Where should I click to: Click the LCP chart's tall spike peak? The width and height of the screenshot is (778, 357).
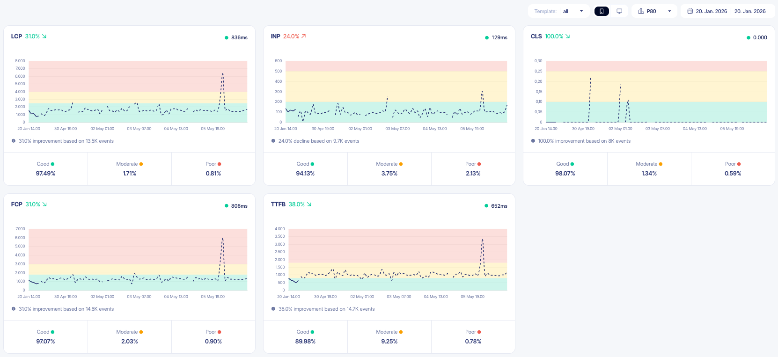pyautogui.click(x=222, y=73)
